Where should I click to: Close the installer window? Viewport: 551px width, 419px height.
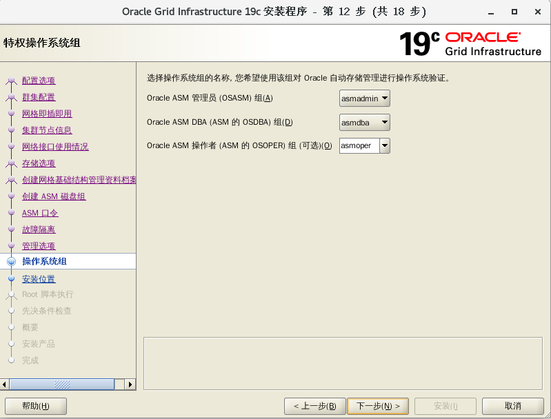pos(538,12)
